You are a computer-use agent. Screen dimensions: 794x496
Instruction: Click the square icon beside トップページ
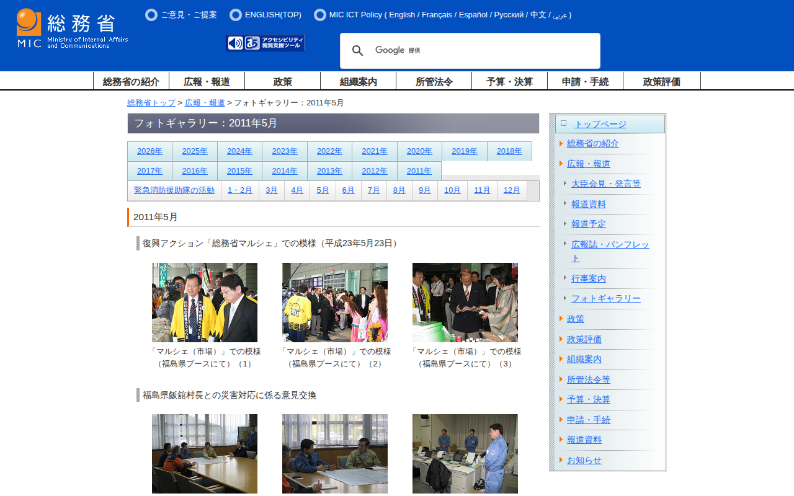pos(563,123)
